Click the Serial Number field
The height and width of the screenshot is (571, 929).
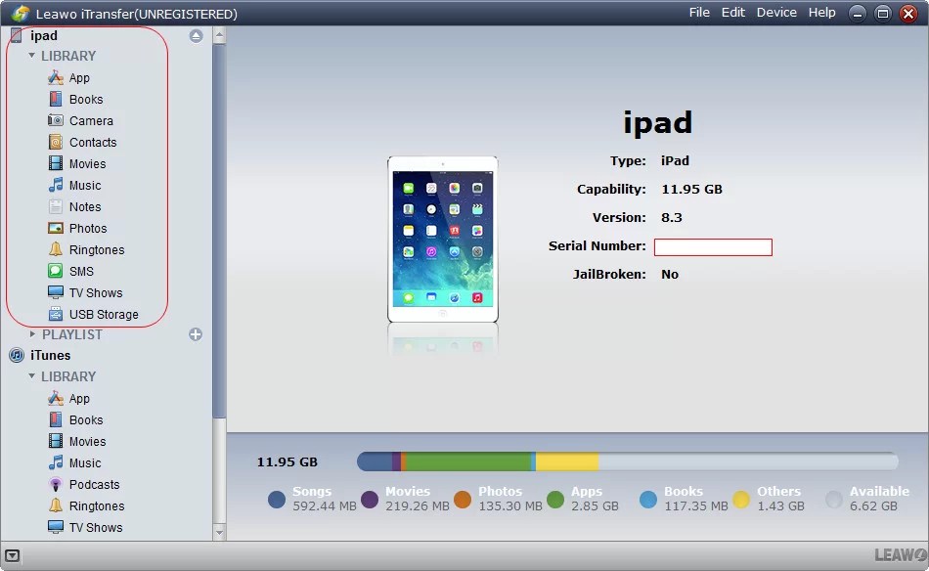pyautogui.click(x=713, y=247)
